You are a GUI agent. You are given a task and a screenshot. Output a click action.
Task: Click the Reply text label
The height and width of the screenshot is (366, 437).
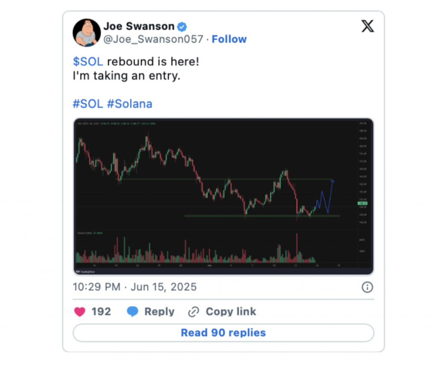point(160,312)
